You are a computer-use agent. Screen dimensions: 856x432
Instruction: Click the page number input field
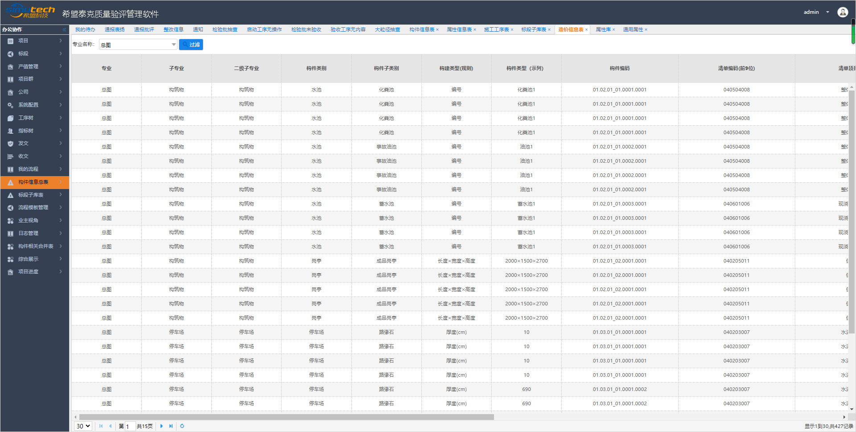(130, 426)
